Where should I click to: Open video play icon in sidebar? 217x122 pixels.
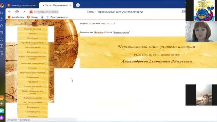2,39
